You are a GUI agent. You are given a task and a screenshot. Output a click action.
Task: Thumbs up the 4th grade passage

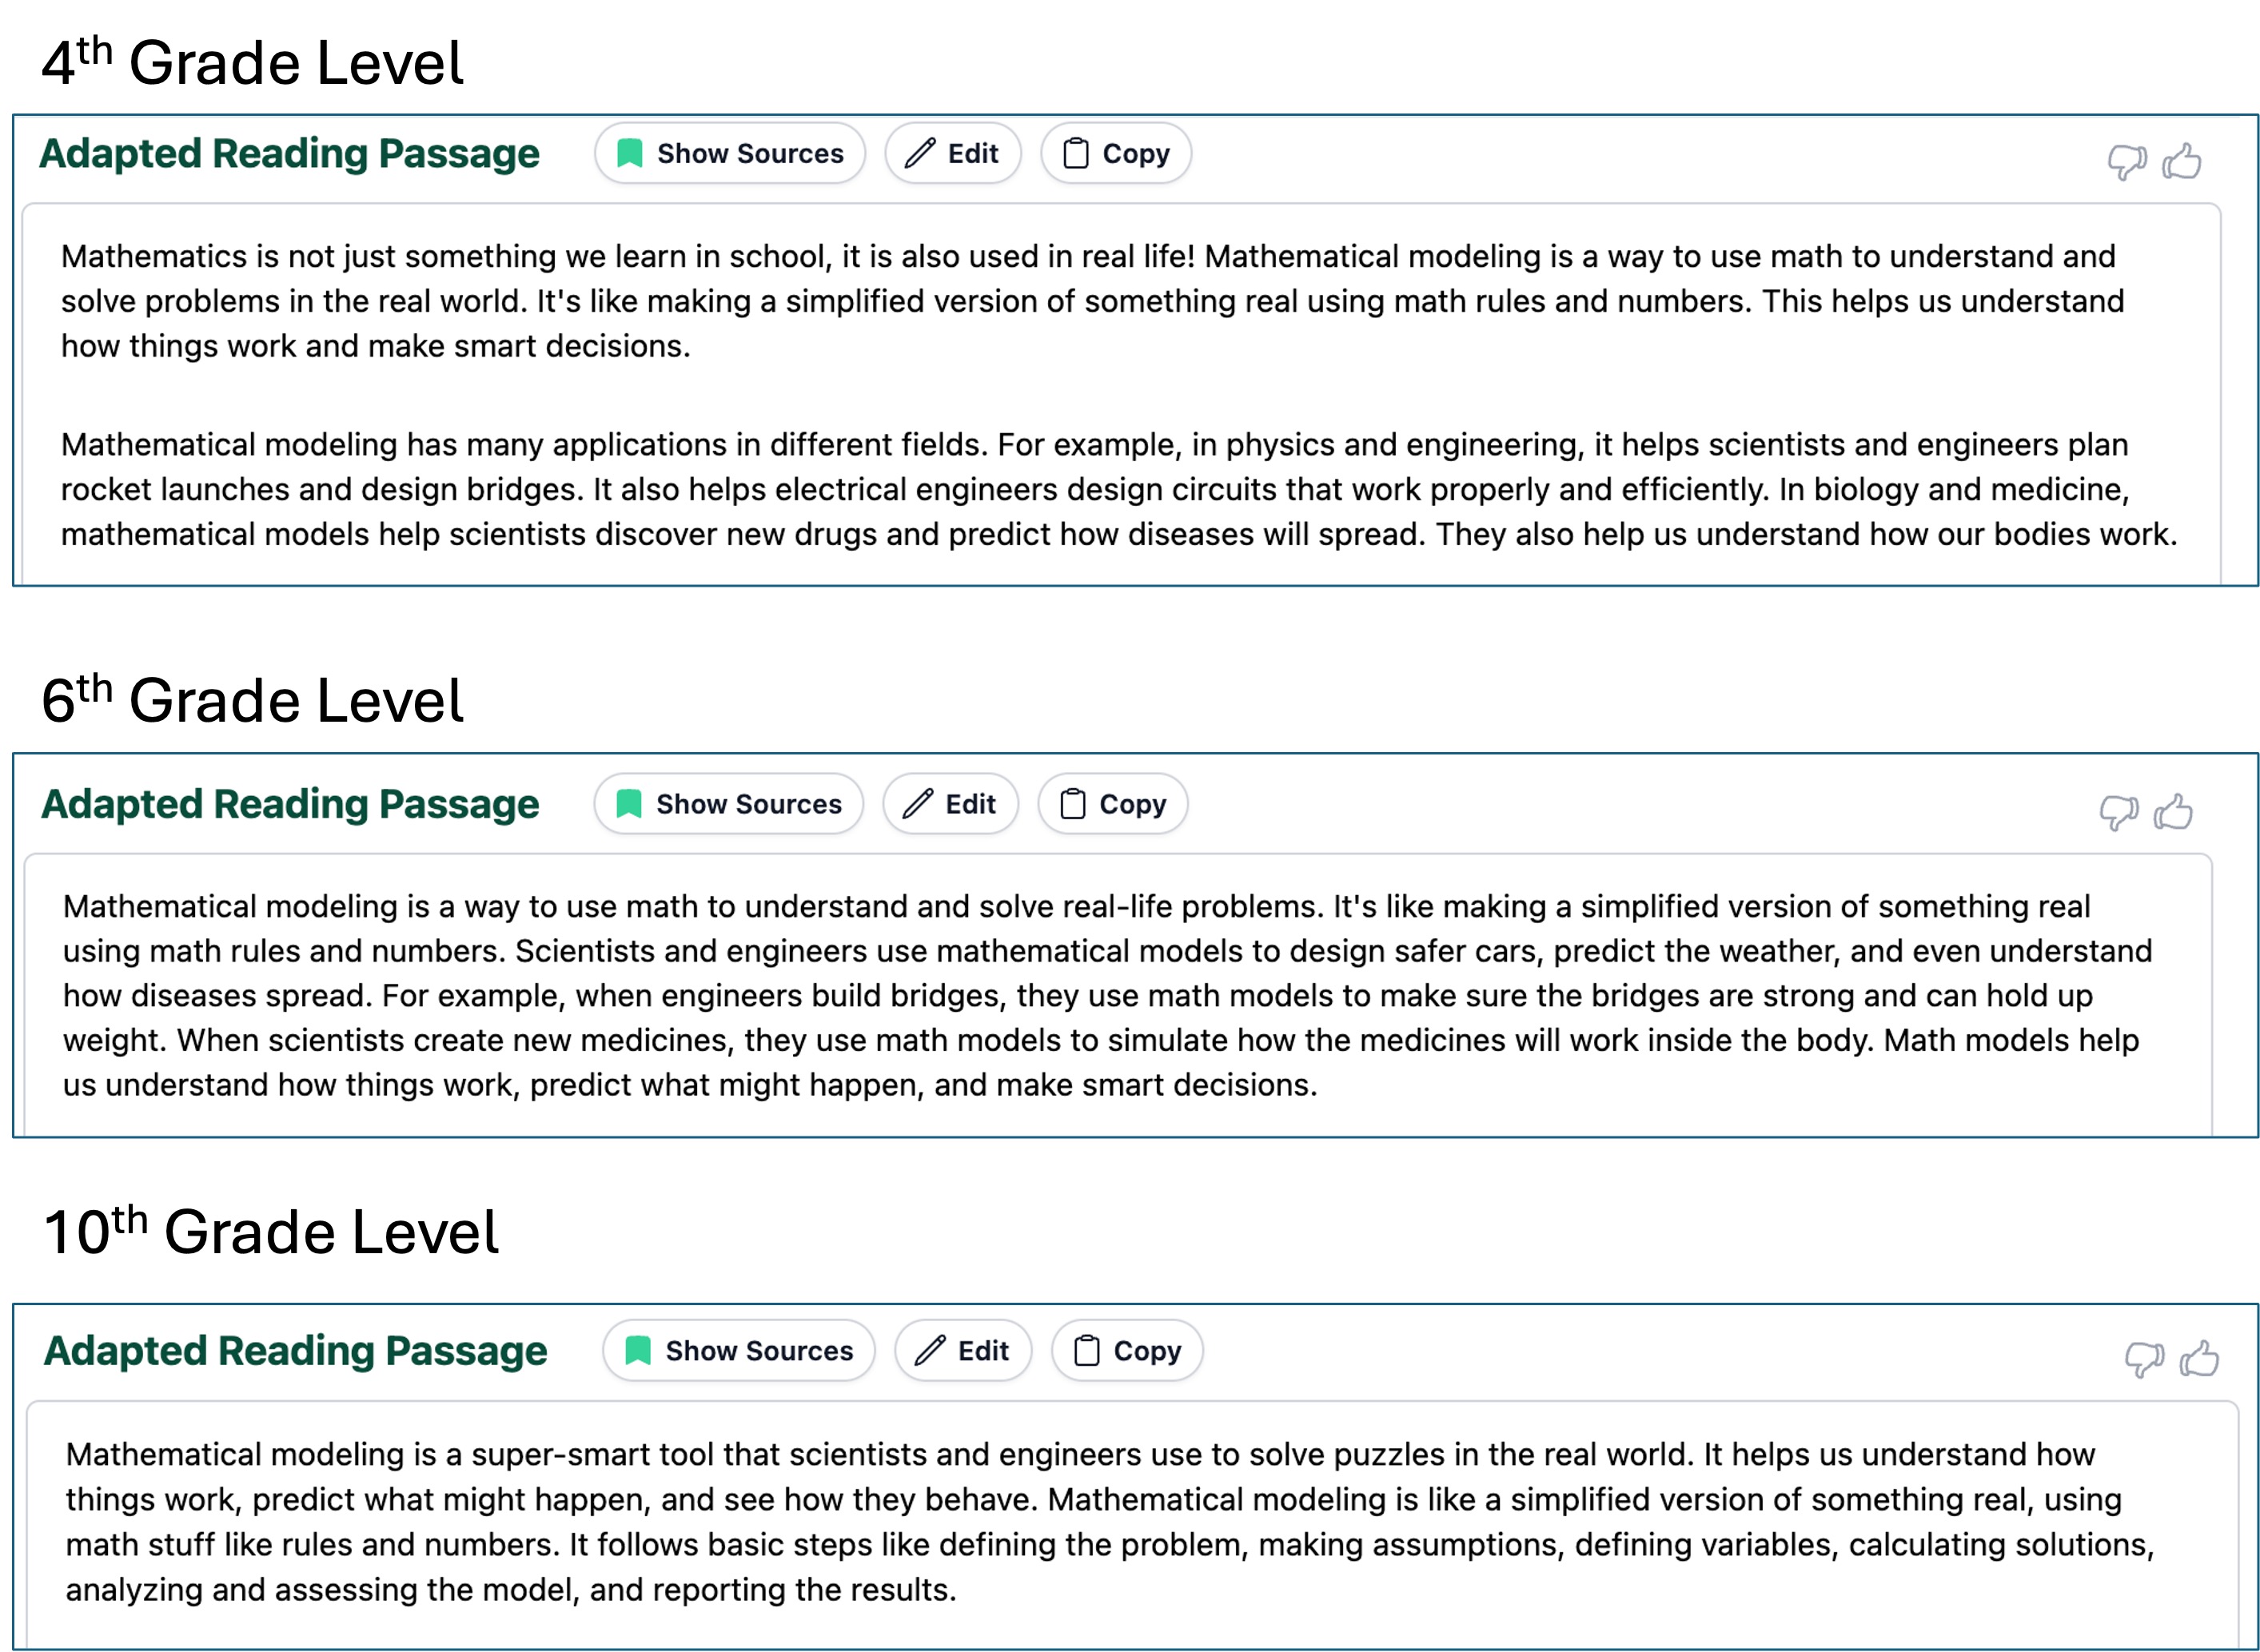coord(2181,161)
